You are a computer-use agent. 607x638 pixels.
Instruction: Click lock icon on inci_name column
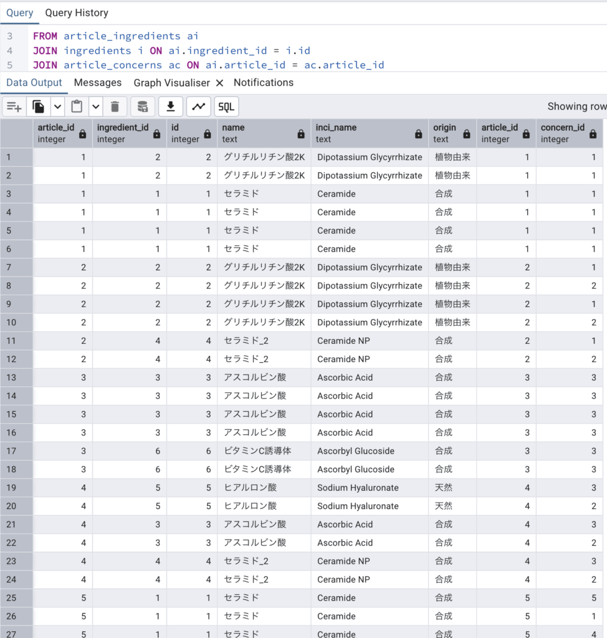pyautogui.click(x=419, y=134)
